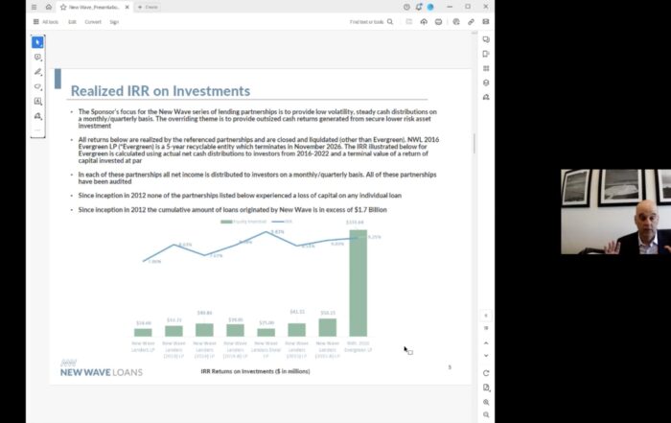Viewport: 671px width, 423px height.
Task: Star the New Wave presentation tab
Action: 63,7
